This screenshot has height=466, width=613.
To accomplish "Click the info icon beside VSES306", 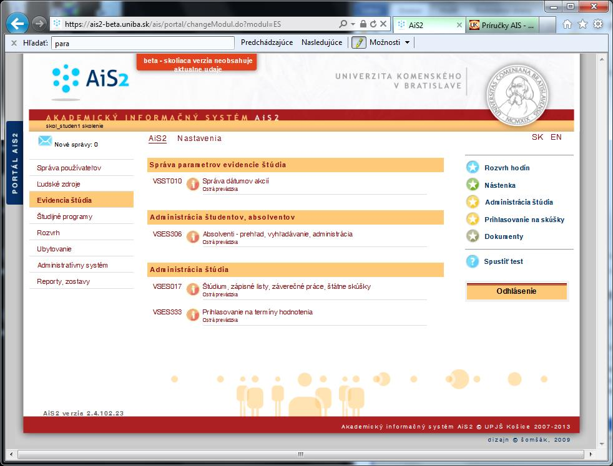I will [x=193, y=236].
